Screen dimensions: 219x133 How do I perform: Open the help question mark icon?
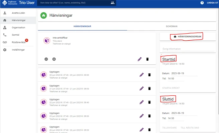202,3
